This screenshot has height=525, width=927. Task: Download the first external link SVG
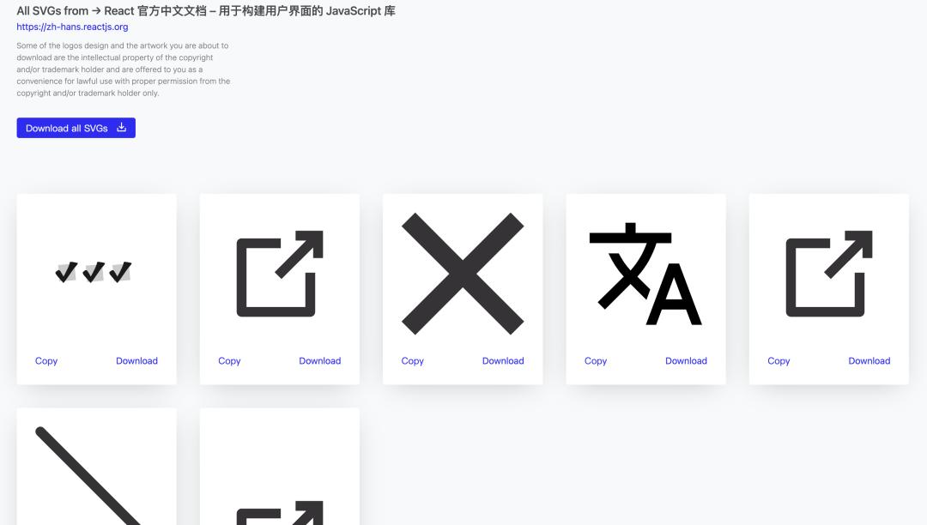pos(320,360)
